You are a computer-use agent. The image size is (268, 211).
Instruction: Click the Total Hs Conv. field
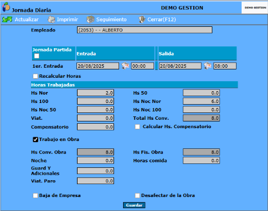[201, 118]
